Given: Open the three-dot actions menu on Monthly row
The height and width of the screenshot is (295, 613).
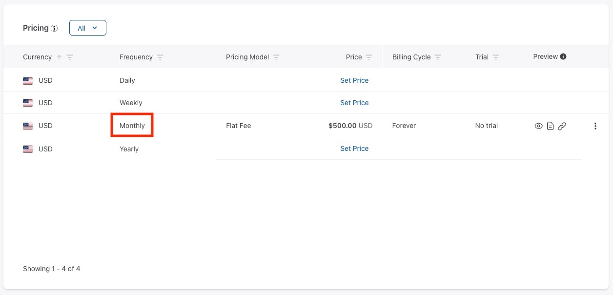Looking at the screenshot, I should coord(595,126).
